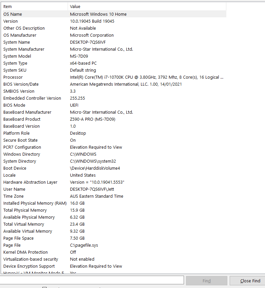Click the Z590-A PRO (MS-7D09) value

93,119
